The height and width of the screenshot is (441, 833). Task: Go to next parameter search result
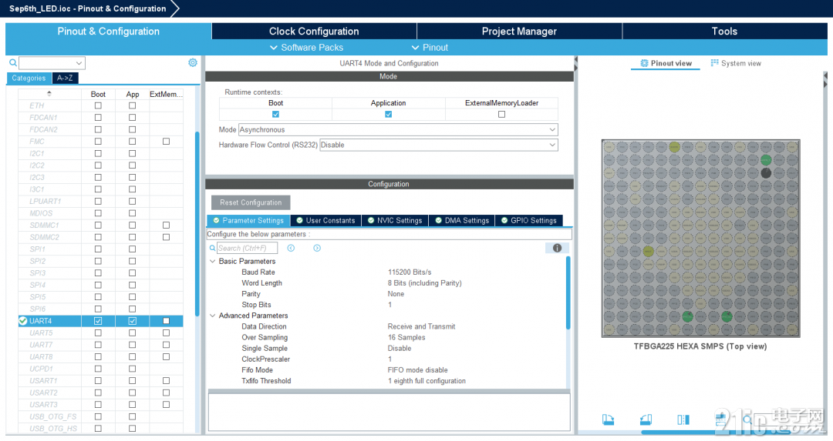point(317,248)
